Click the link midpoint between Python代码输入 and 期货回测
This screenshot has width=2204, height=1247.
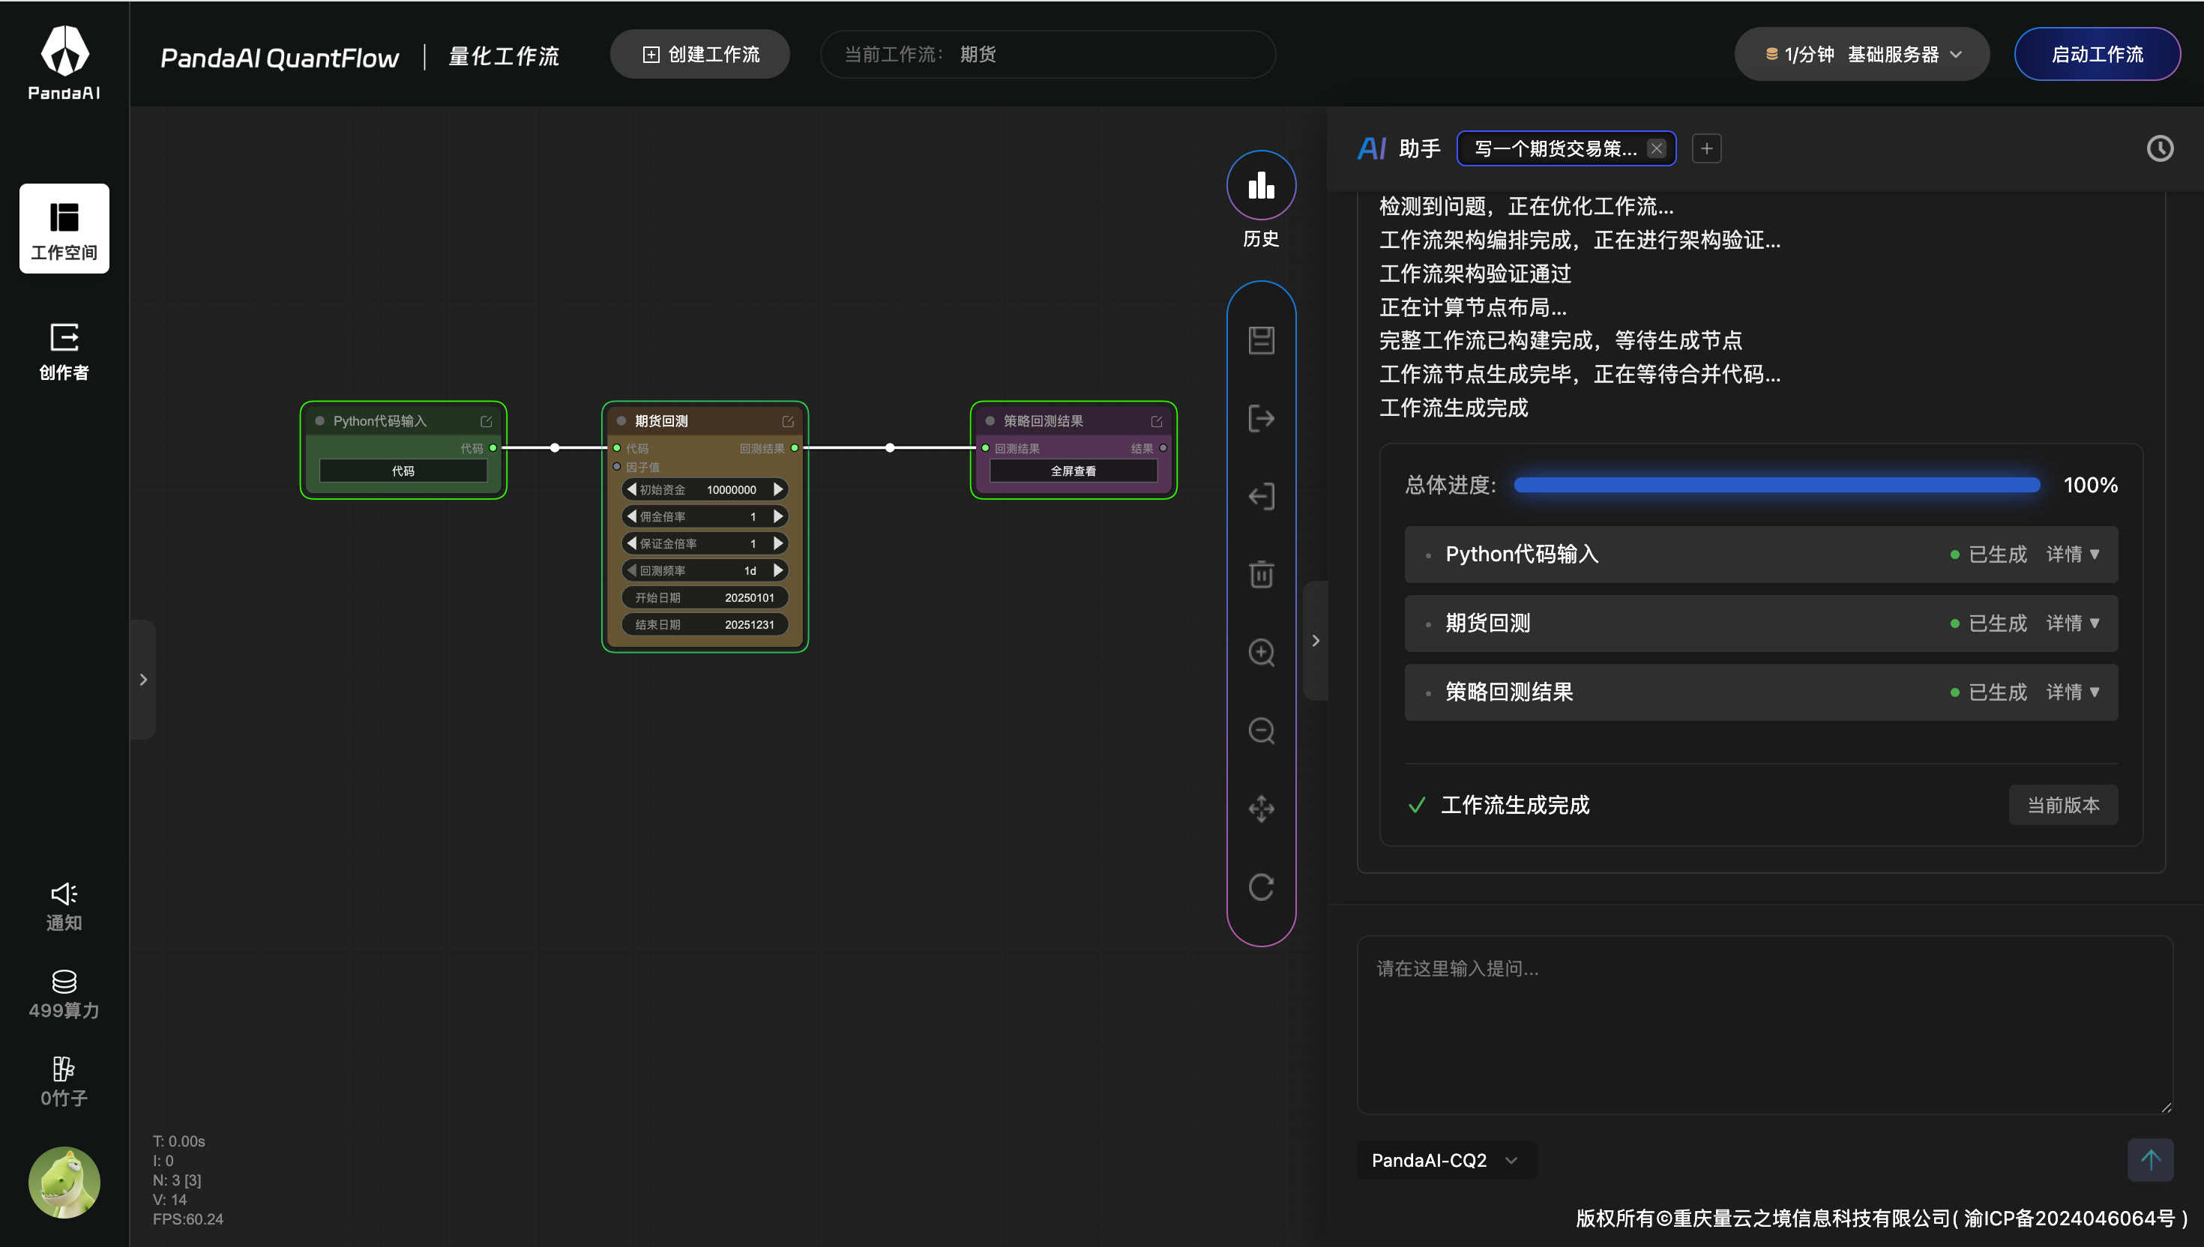click(555, 448)
